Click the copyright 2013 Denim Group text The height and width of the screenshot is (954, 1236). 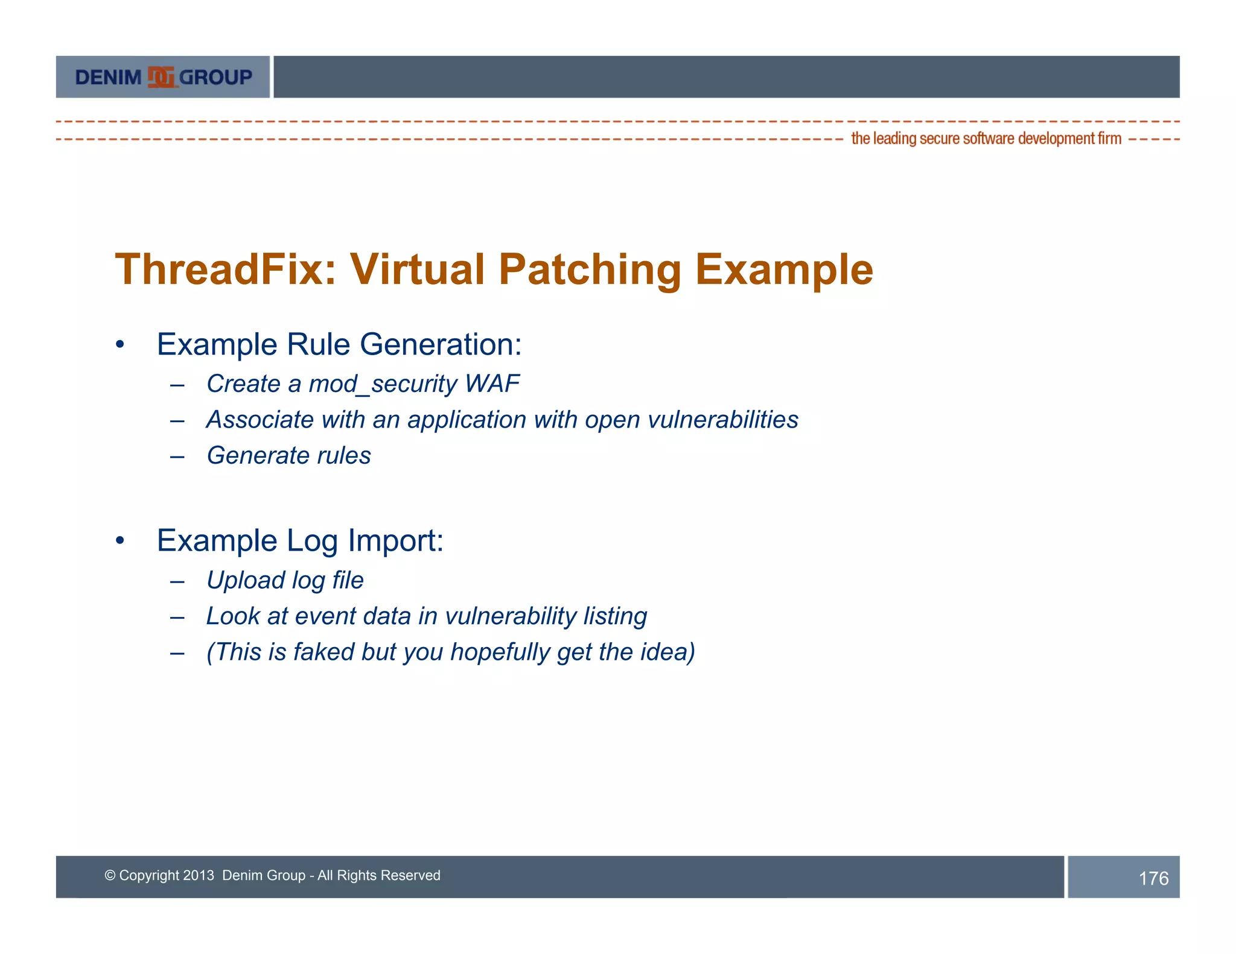pos(272,876)
